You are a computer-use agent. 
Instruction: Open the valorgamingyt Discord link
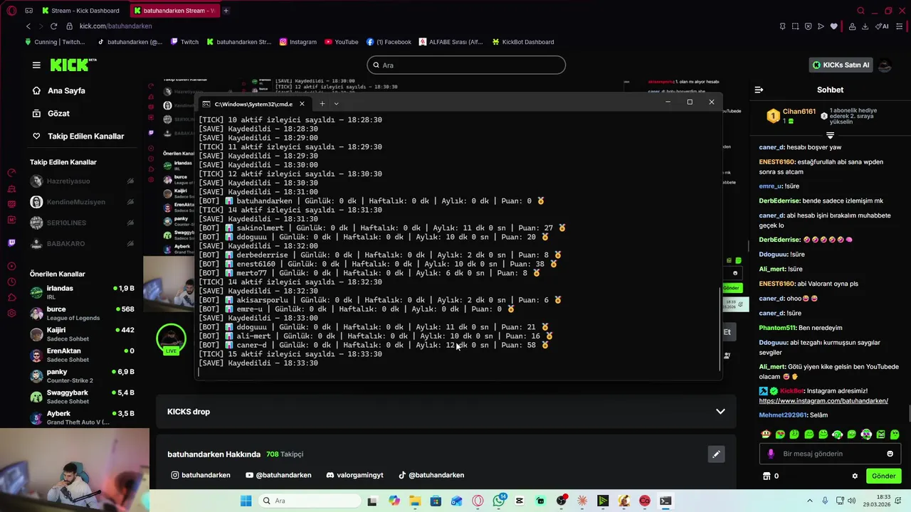(x=354, y=475)
